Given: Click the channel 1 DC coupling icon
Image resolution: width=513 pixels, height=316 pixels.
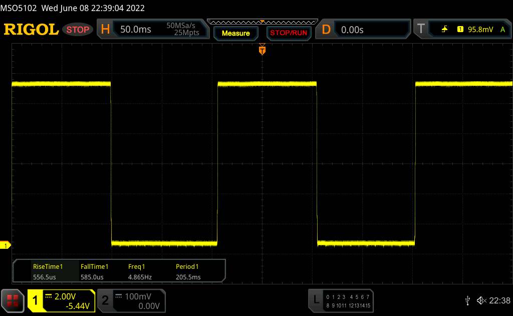Looking at the screenshot, I should [x=49, y=296].
